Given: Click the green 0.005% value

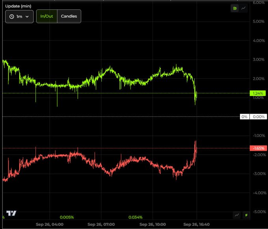Looking at the screenshot, I should pos(67,217).
